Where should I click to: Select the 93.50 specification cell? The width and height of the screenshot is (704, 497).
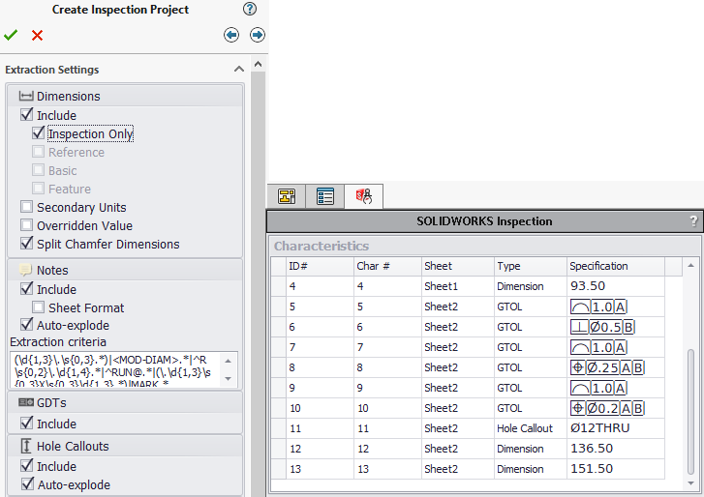[616, 286]
